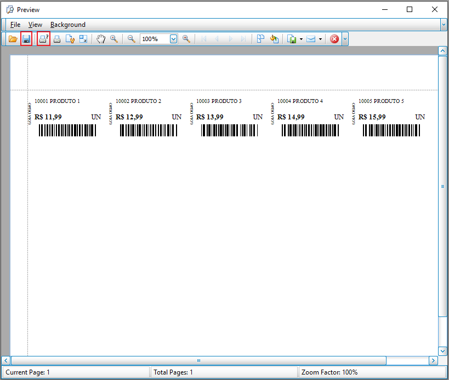Click the vertical scrollbar up arrow
The width and height of the screenshot is (449, 380).
pos(442,51)
